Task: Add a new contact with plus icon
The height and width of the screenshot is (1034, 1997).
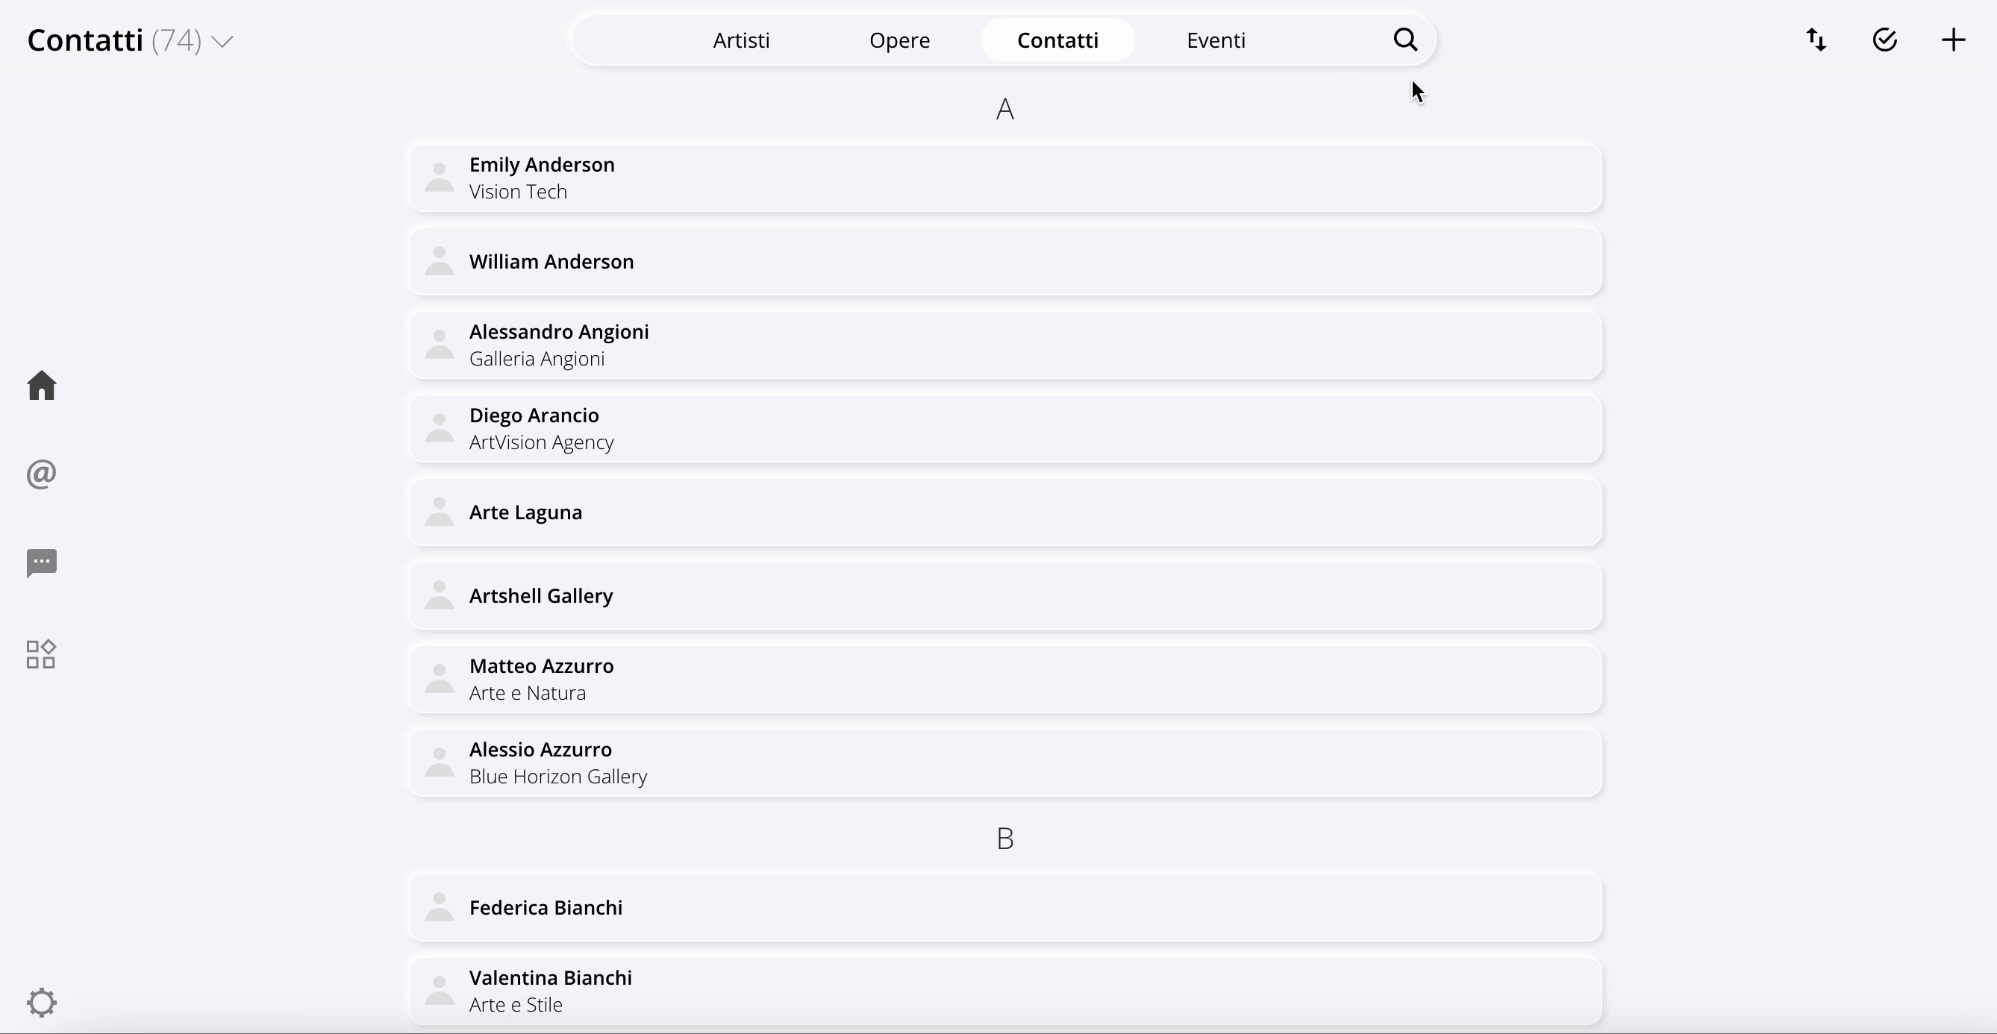Action: point(1954,40)
